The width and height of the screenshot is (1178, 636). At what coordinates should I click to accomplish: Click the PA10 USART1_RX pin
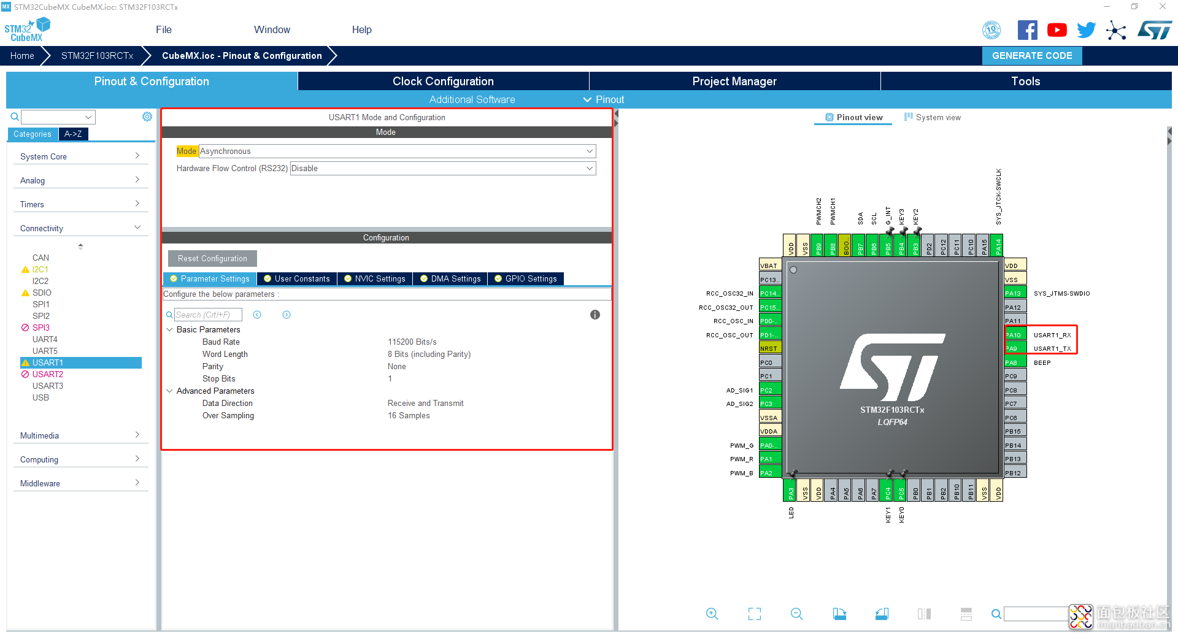pyautogui.click(x=1015, y=335)
